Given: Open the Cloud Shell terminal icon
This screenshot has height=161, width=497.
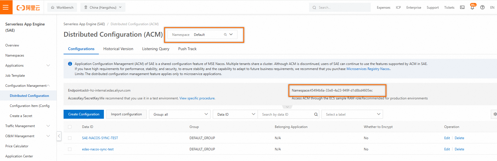Looking at the screenshot, I should pos(462,8).
